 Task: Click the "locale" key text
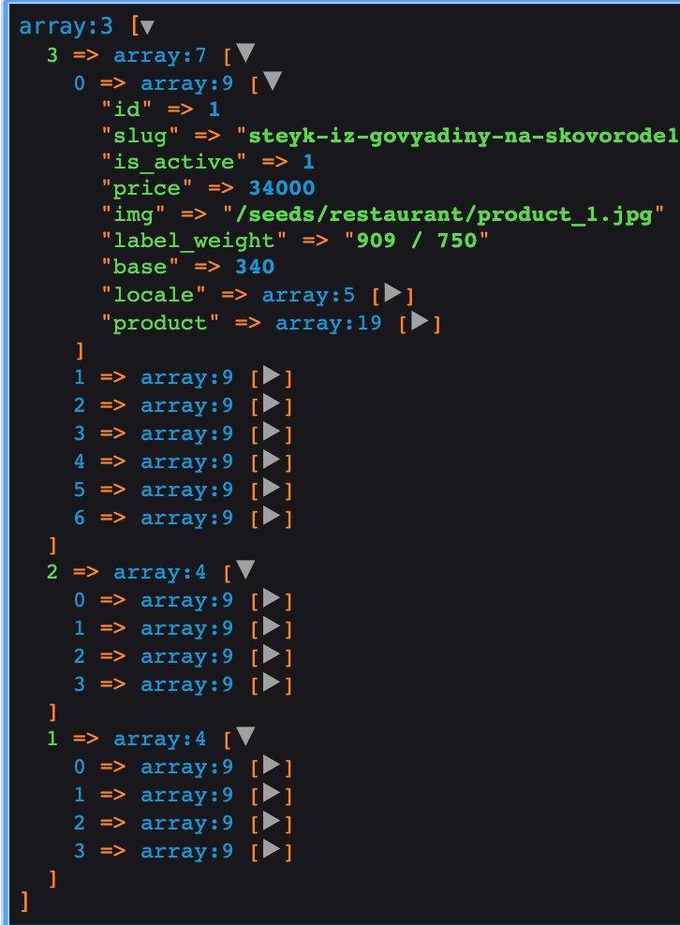click(x=154, y=294)
